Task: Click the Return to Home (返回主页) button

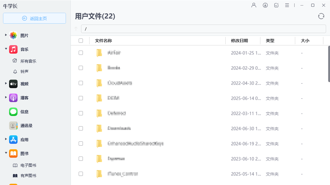Action: [35, 18]
